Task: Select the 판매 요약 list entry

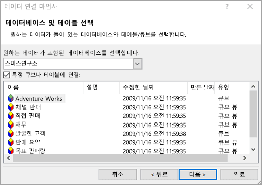Action: (28, 142)
